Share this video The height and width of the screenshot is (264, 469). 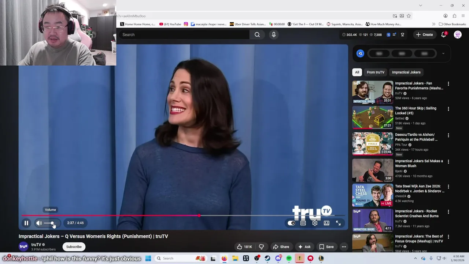[281, 247]
